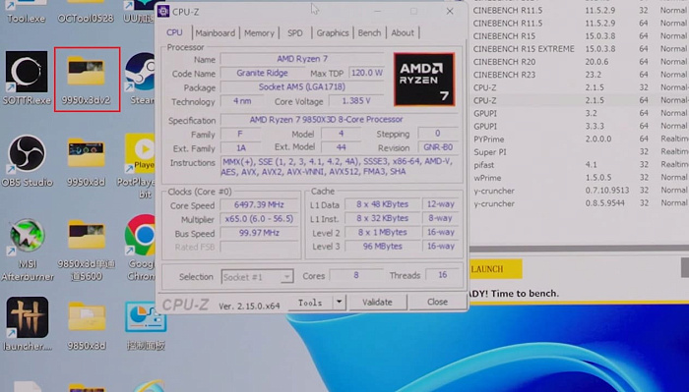Select the wPrime 1.5.0.5 row
Screen dimensions: 689x392
click(580, 178)
